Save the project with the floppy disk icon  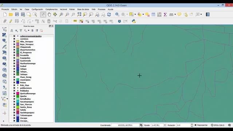click(x=17, y=15)
